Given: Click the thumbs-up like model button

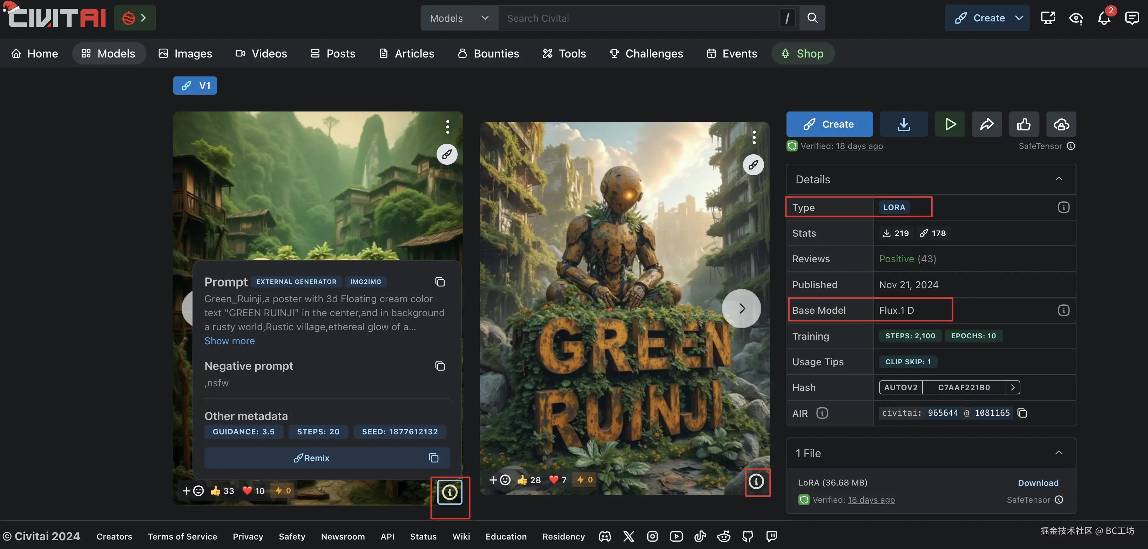Looking at the screenshot, I should pos(1024,124).
